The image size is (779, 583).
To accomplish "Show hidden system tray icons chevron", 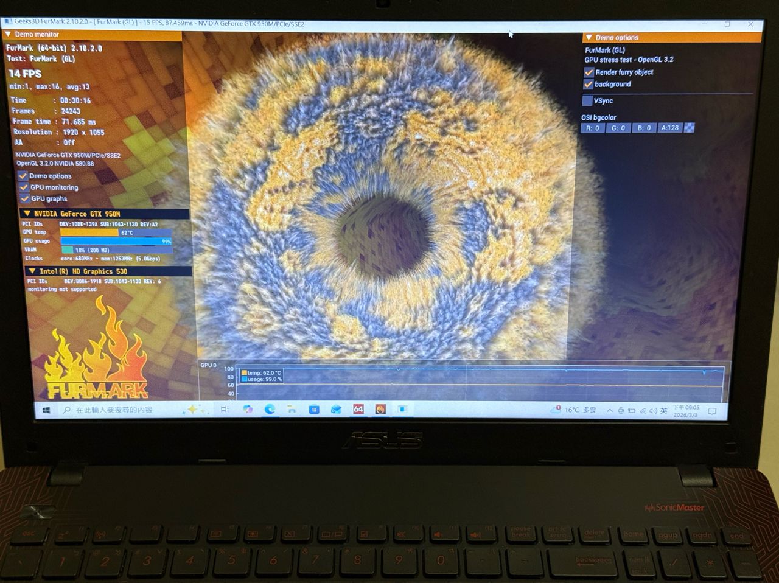I will (x=610, y=411).
